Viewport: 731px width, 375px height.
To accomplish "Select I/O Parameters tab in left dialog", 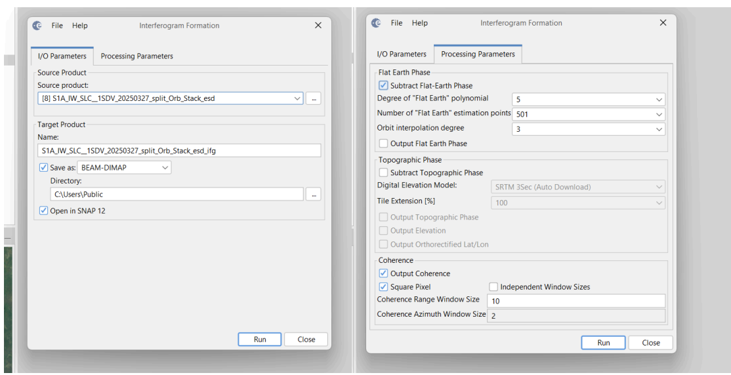I will coord(62,56).
